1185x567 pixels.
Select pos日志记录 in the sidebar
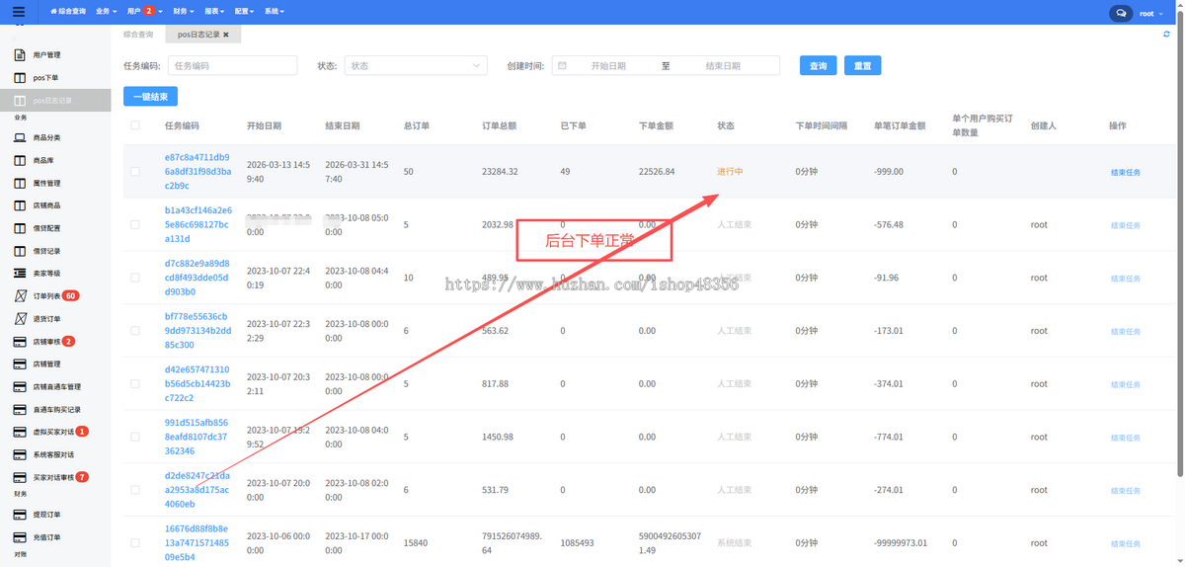pyautogui.click(x=55, y=101)
